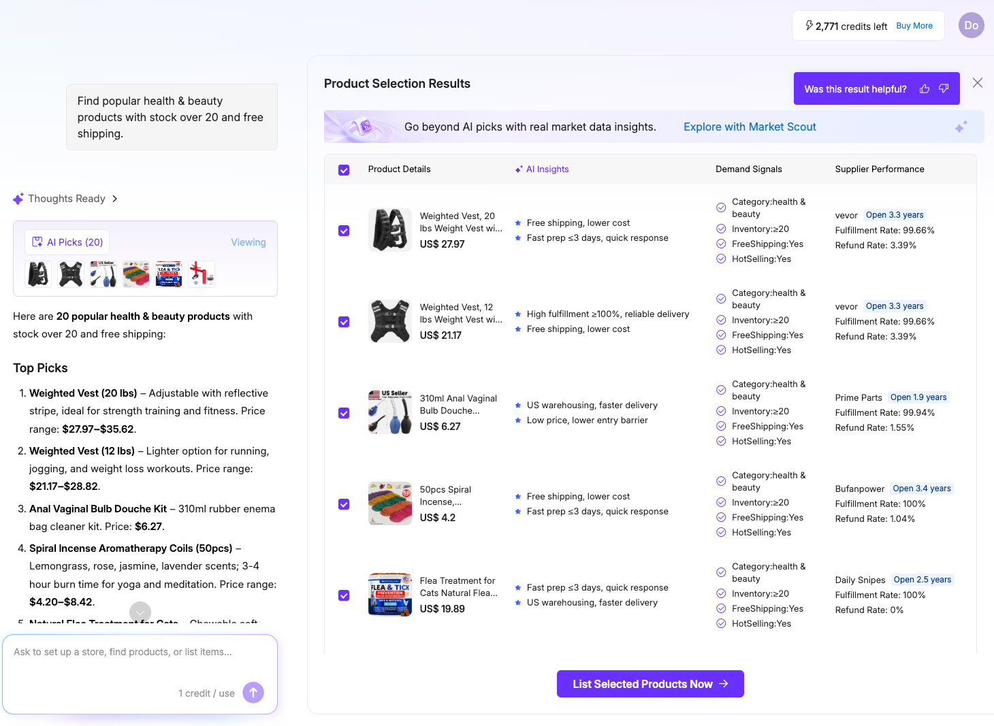
Task: Toggle the select-all checkbox in table header
Action: coord(344,170)
